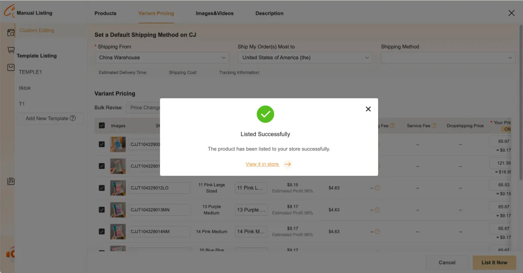Uncheck the CJJT104229013MN variant checkbox
This screenshot has height=273, width=523.
click(102, 210)
